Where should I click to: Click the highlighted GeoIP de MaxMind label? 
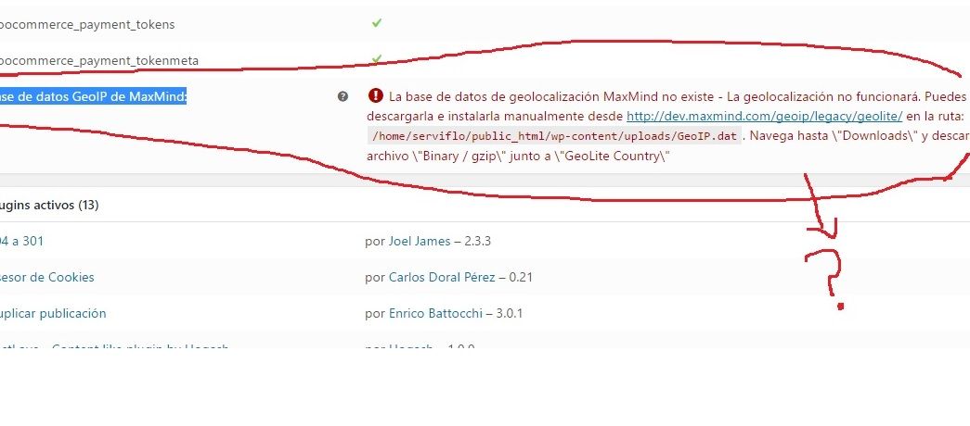94,96
